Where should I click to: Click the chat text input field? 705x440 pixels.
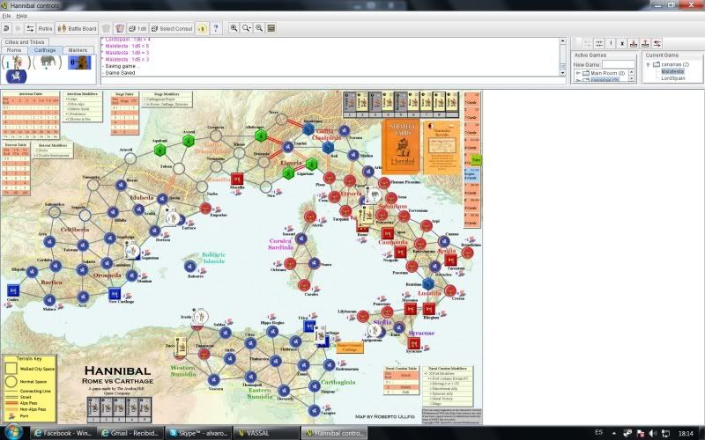click(333, 80)
